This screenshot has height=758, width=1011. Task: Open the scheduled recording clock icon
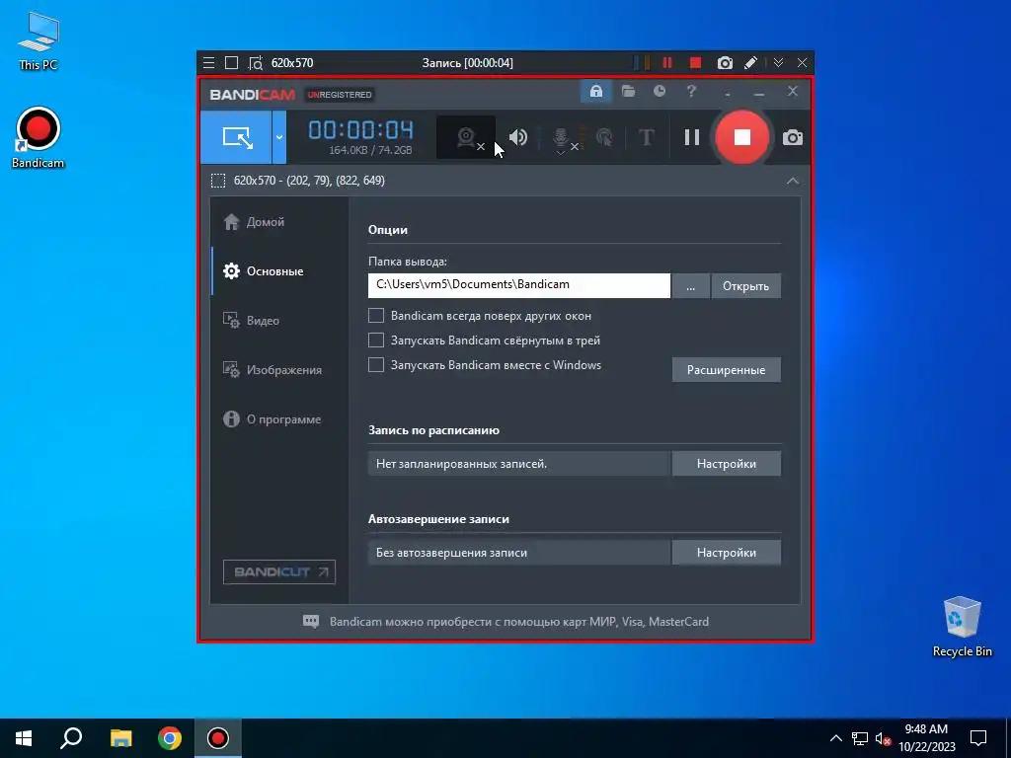659,92
